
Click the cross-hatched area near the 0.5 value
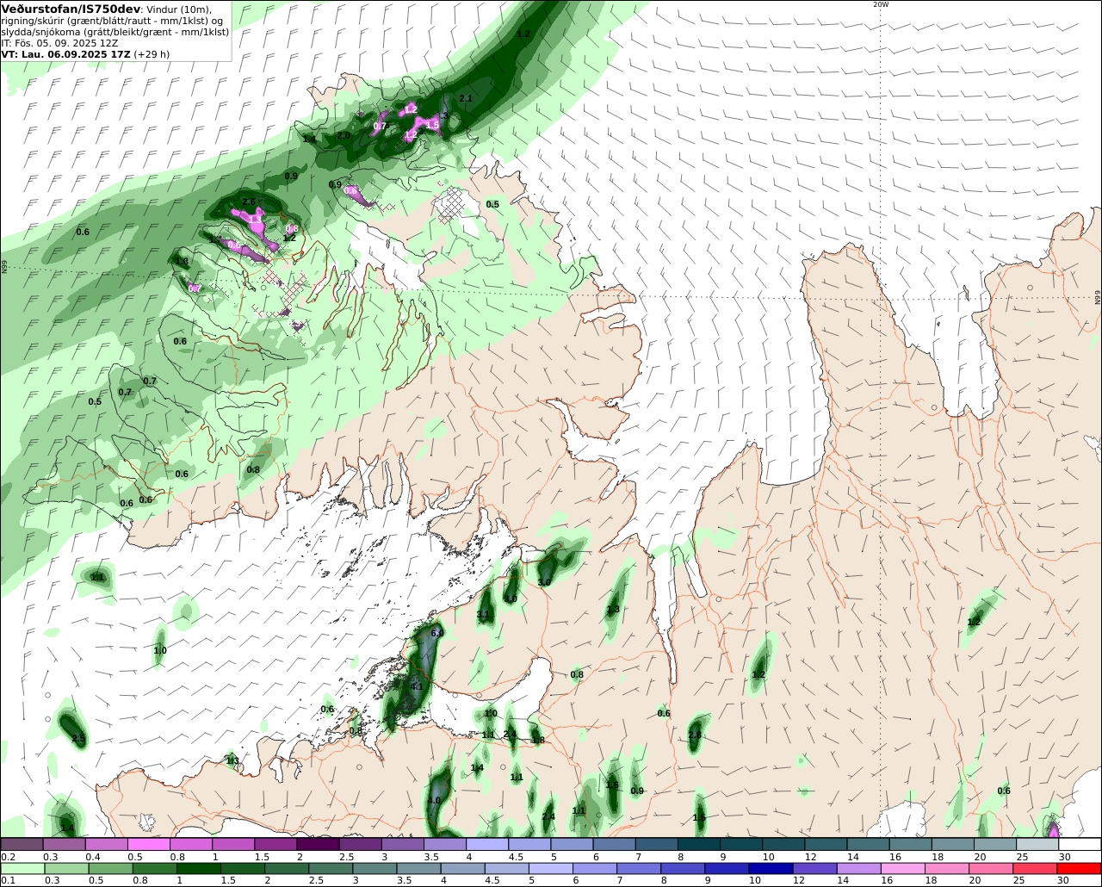(x=453, y=205)
